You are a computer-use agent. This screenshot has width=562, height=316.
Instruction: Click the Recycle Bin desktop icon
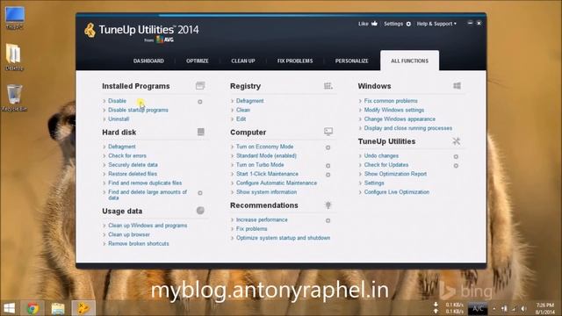click(x=14, y=97)
